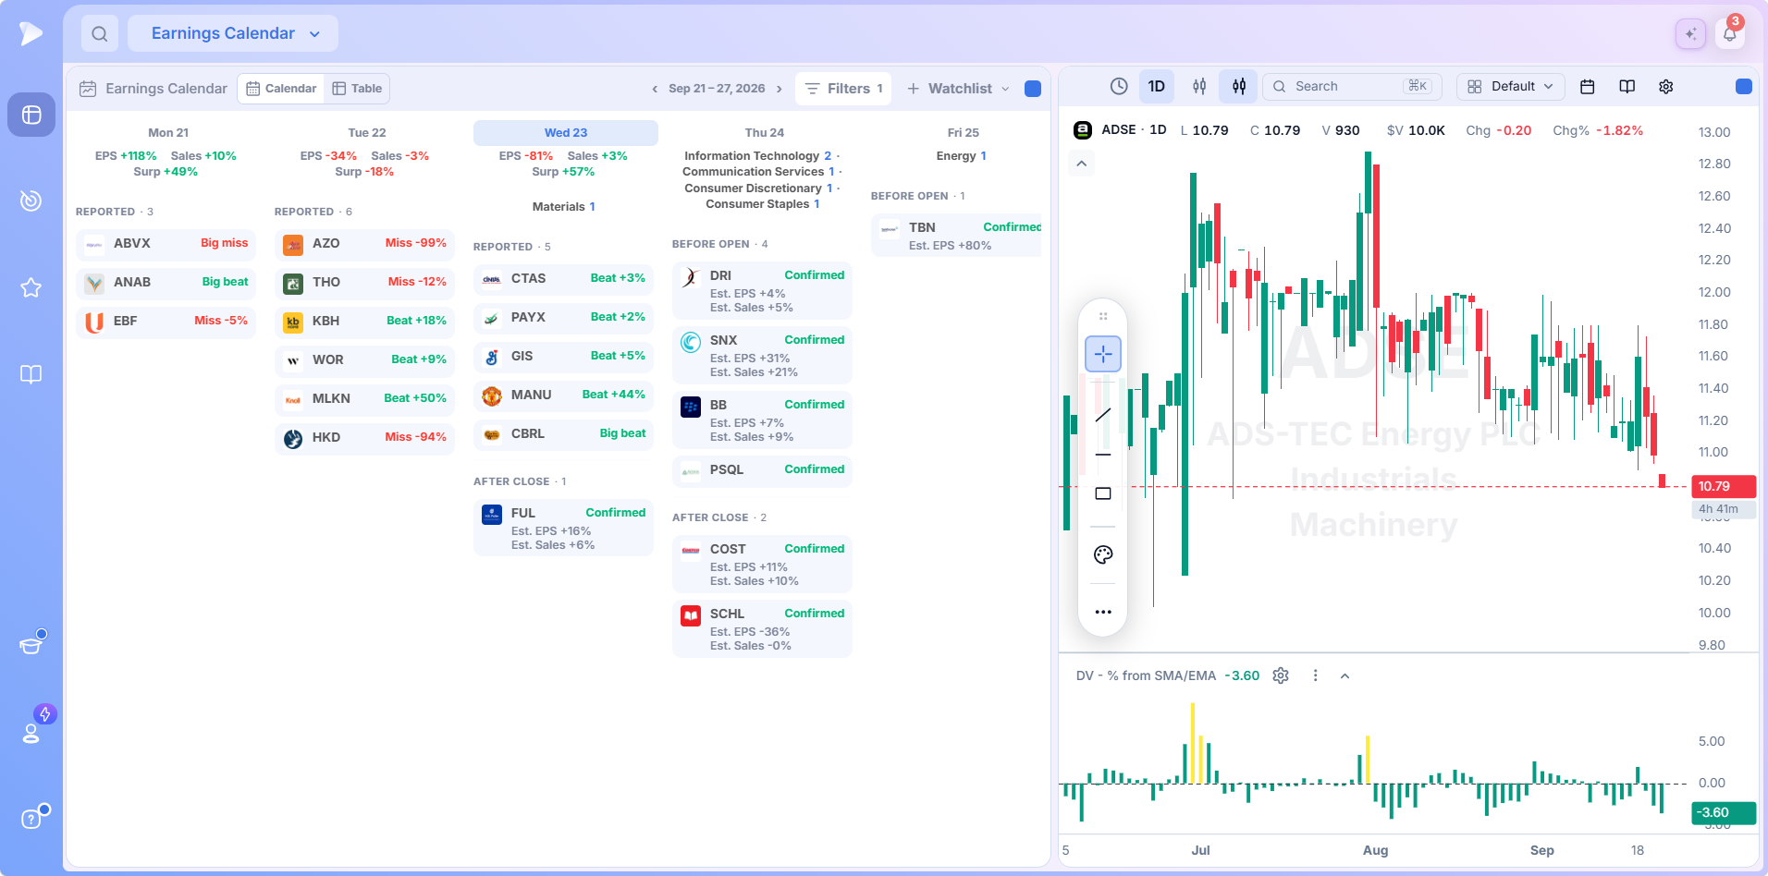Go to next week
Image resolution: width=1768 pixels, height=876 pixels.
(779, 89)
